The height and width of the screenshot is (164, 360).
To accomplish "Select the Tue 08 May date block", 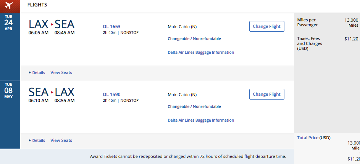I will coord(10,91).
